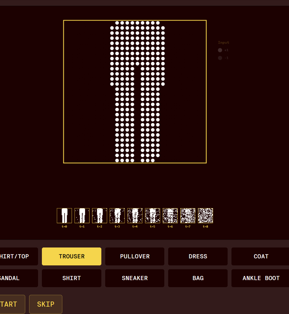Image resolution: width=289 pixels, height=314 pixels.
Task: Click the faded Input legend label
Action: click(x=223, y=43)
